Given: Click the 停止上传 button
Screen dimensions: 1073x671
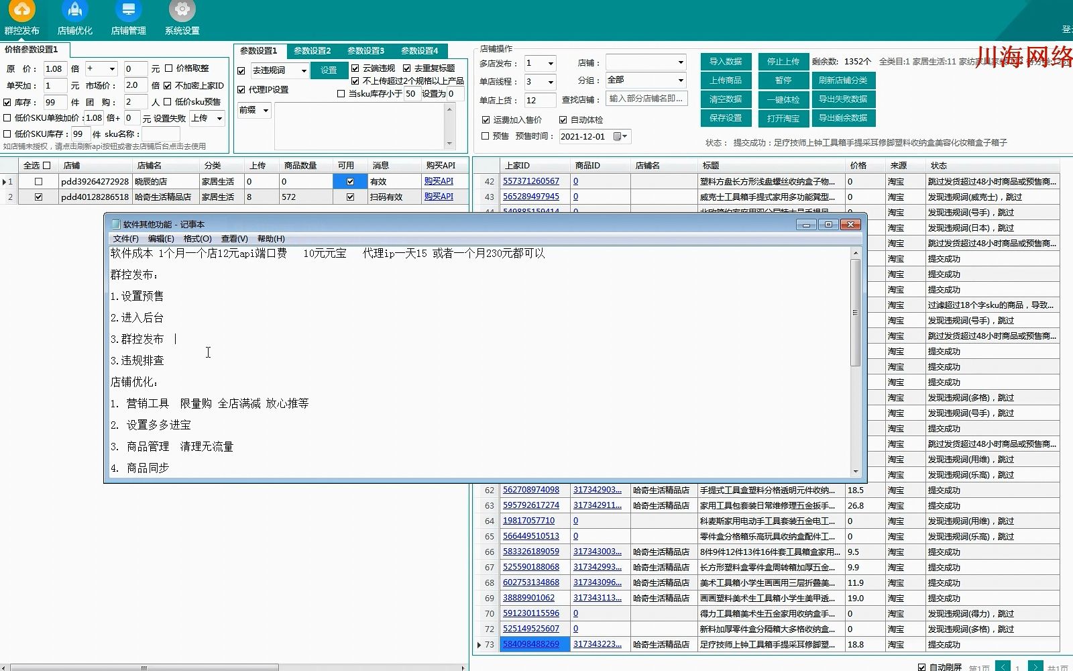Looking at the screenshot, I should tap(783, 61).
